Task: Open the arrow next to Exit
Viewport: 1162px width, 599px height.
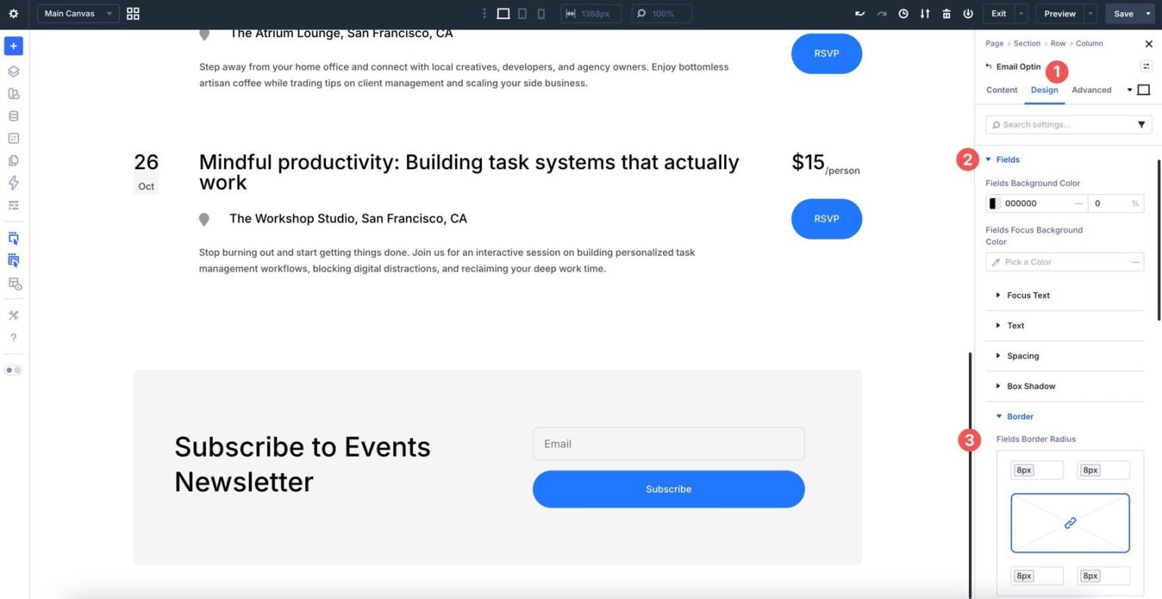Action: 1021,14
